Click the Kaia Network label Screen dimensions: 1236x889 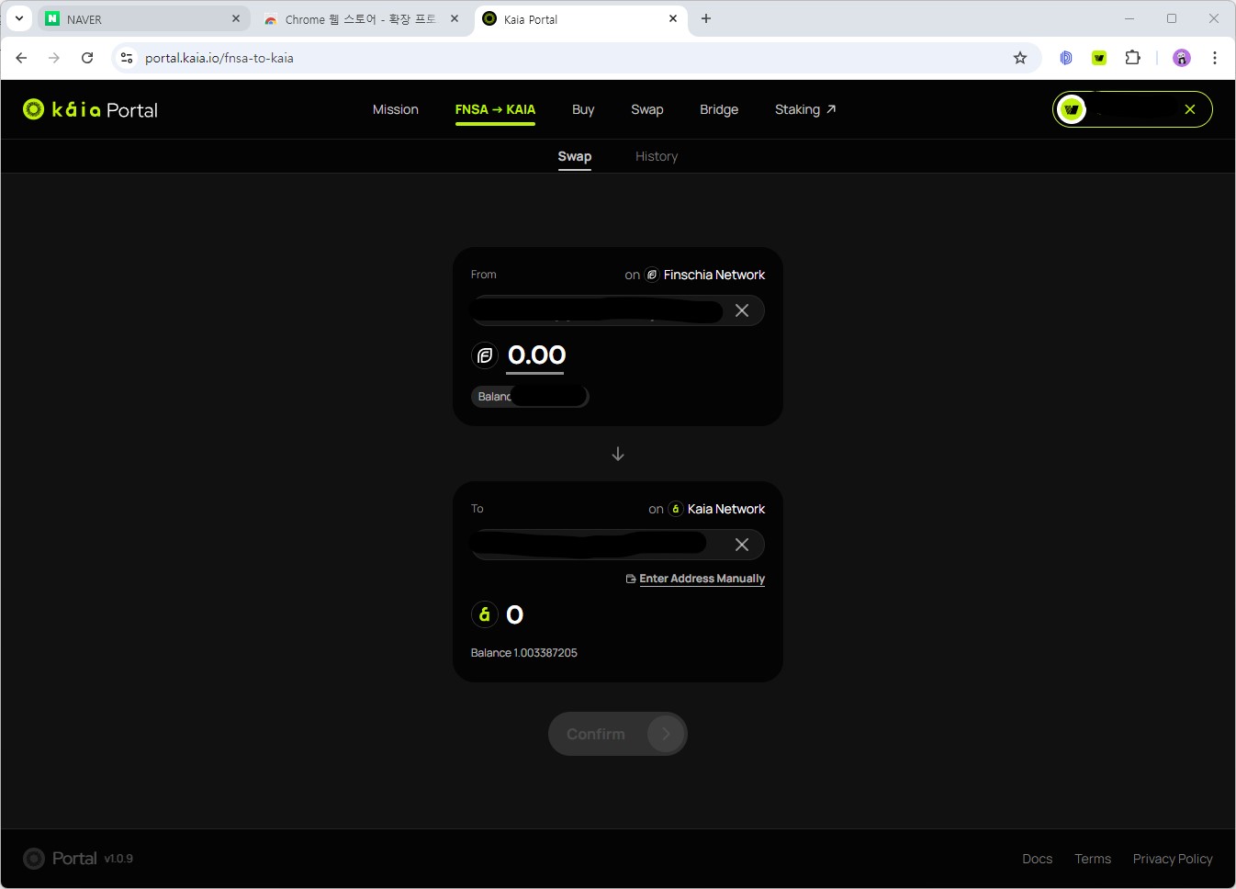[726, 509]
